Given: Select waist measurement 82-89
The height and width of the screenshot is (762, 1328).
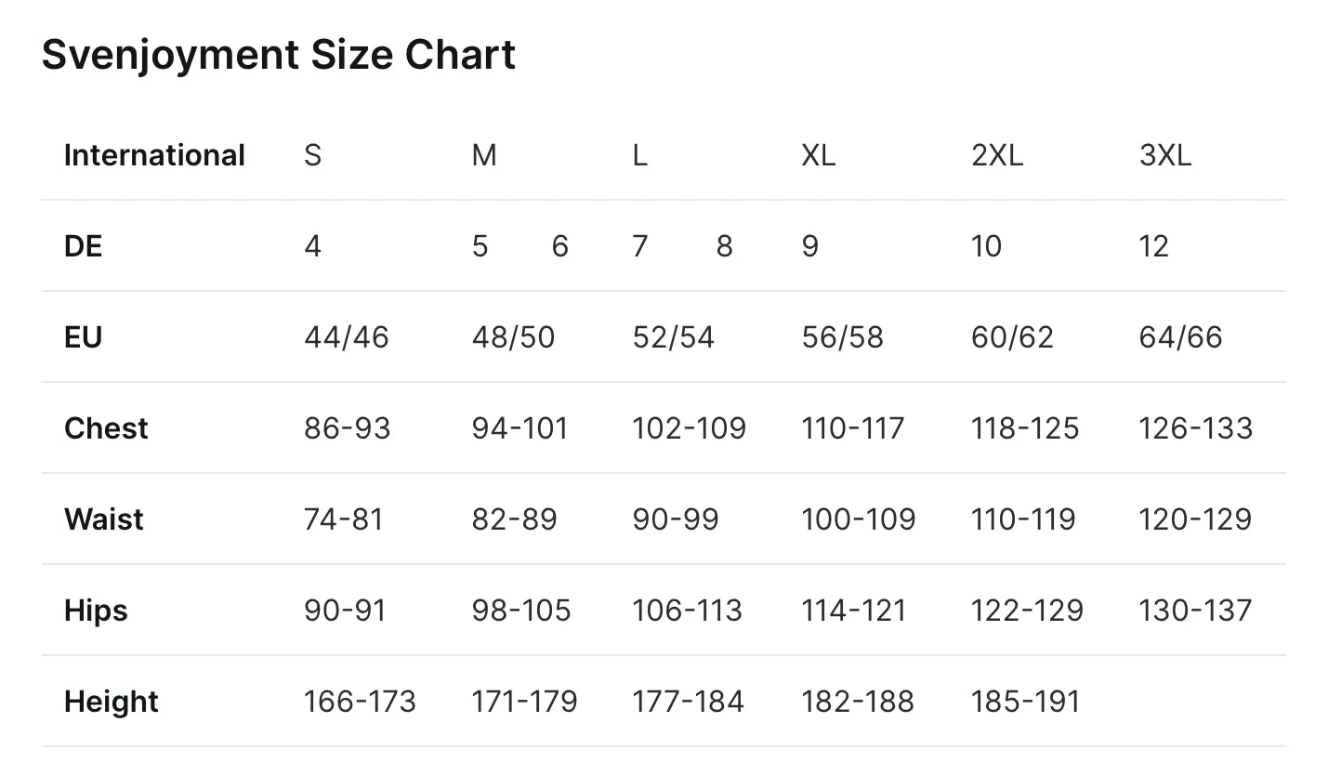Looking at the screenshot, I should pos(514,519).
